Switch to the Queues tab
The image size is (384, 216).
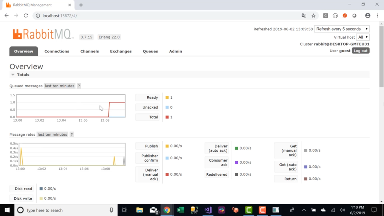[150, 51]
